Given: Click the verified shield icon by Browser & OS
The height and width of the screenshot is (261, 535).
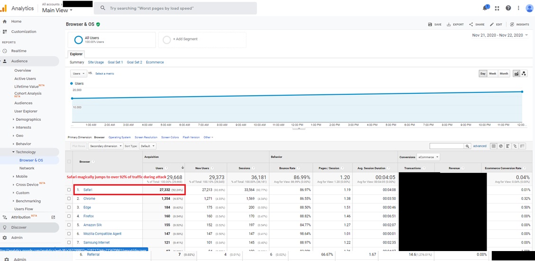Looking at the screenshot, I should (98, 25).
